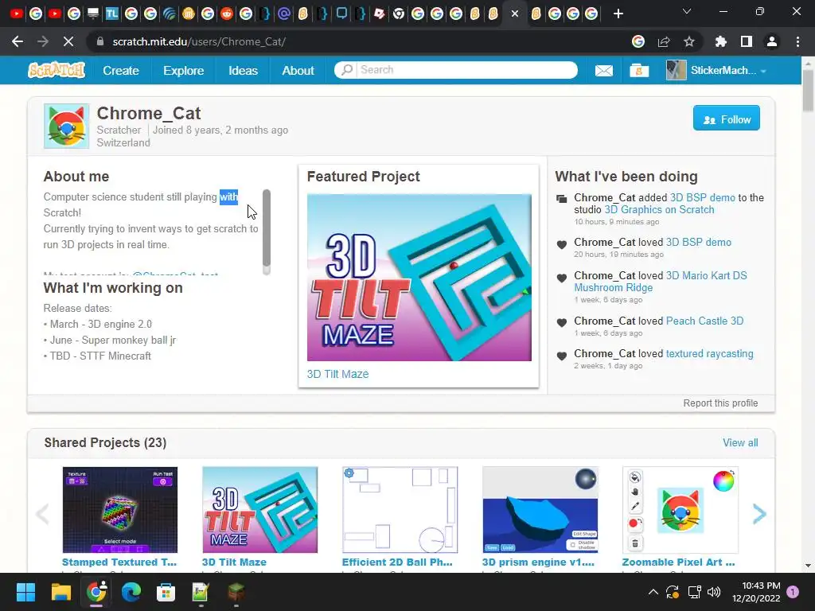Image resolution: width=815 pixels, height=611 pixels.
Task: Open 3D Mario Kart DS Mushroom Ridge
Action: coord(660,281)
